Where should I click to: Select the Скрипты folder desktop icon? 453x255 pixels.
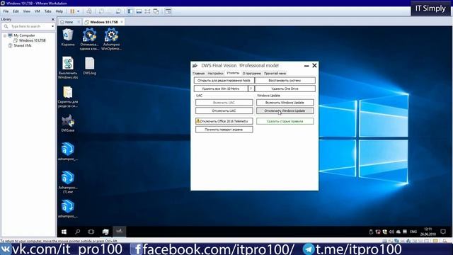click(68, 96)
